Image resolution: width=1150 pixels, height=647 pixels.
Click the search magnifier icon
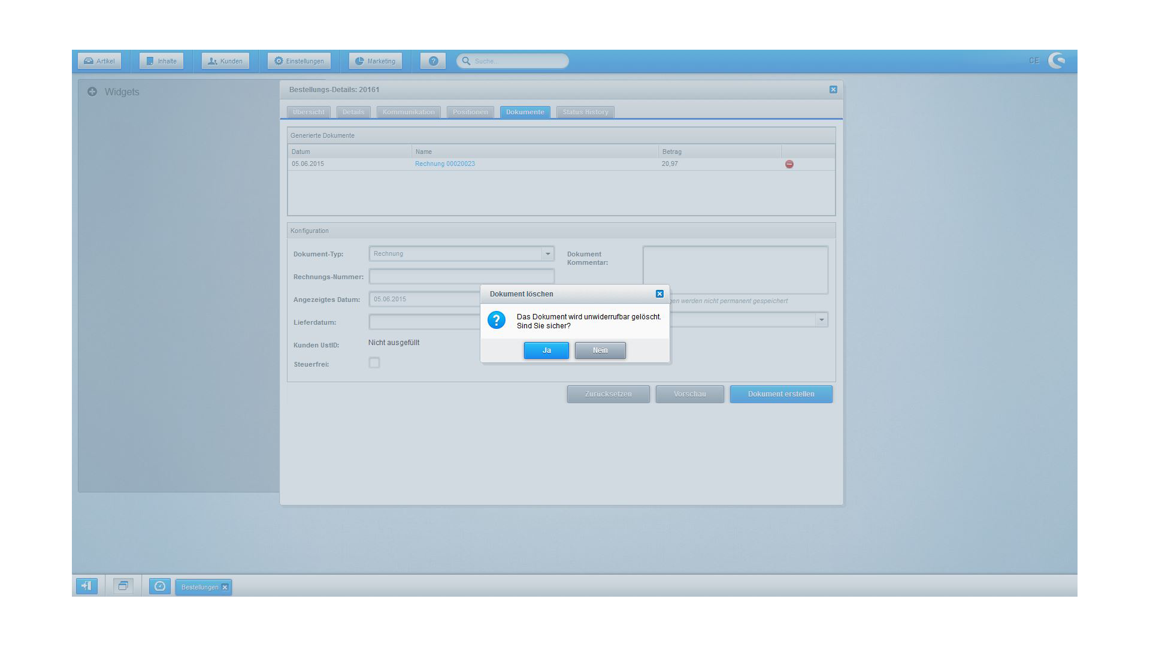(x=466, y=61)
